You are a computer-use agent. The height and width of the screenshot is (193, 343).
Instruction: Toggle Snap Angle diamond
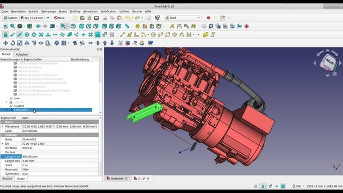pos(34,34)
